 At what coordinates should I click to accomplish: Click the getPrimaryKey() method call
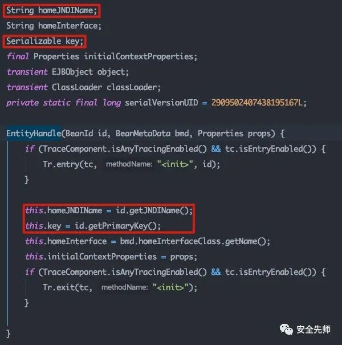(x=117, y=226)
